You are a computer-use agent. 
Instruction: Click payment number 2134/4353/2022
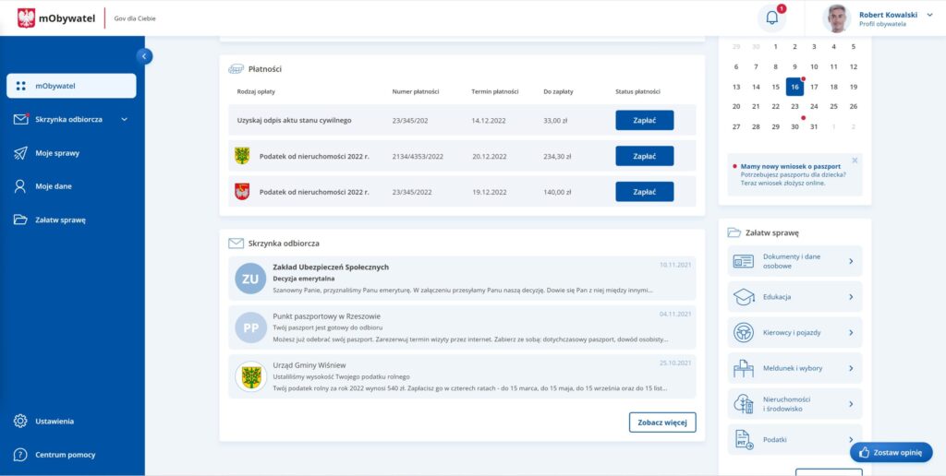pyautogui.click(x=418, y=156)
